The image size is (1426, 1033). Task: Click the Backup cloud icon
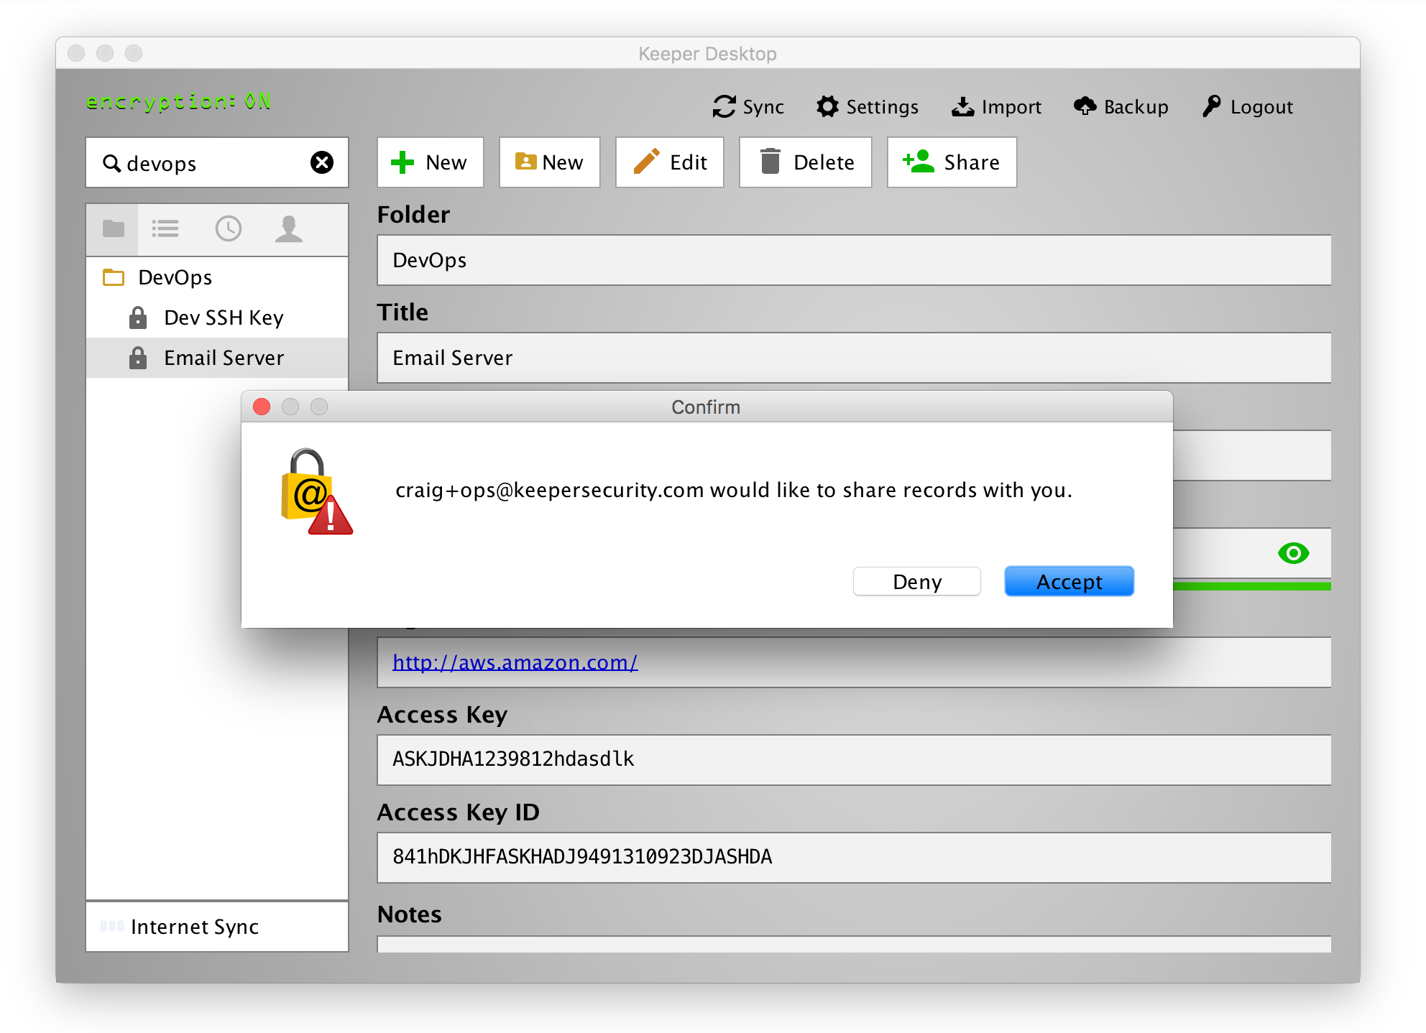coord(1085,106)
